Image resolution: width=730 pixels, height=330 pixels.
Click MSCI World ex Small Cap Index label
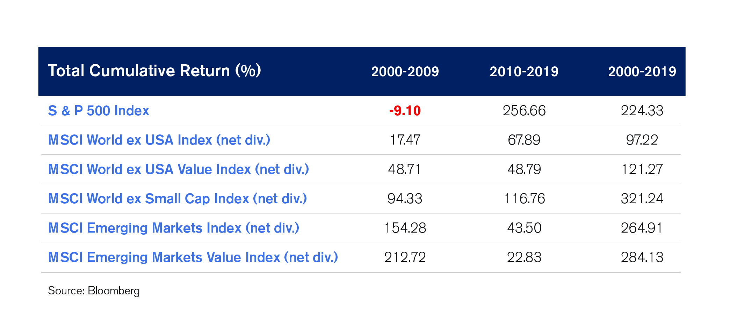178,199
